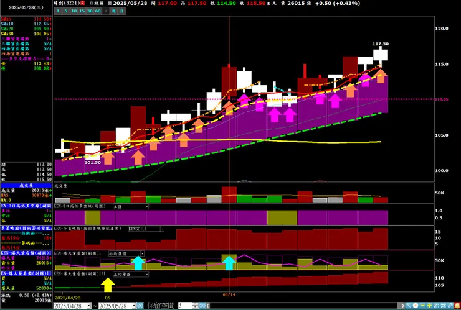Viewport: 461px width, 310px height.
Task: Toggle the daily chart timeframe button
Action: 106,11
